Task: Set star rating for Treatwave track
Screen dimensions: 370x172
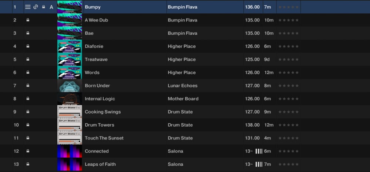Action: 288,60
